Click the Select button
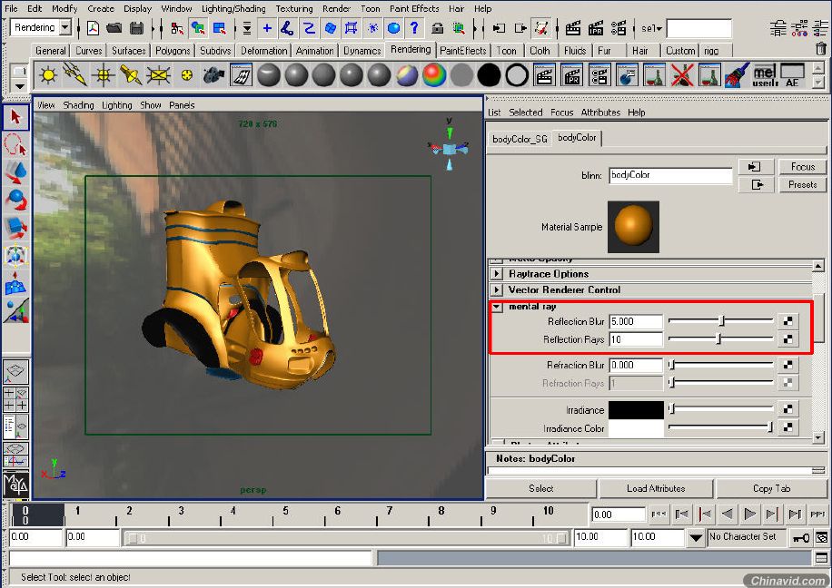The width and height of the screenshot is (832, 588). pyautogui.click(x=541, y=488)
